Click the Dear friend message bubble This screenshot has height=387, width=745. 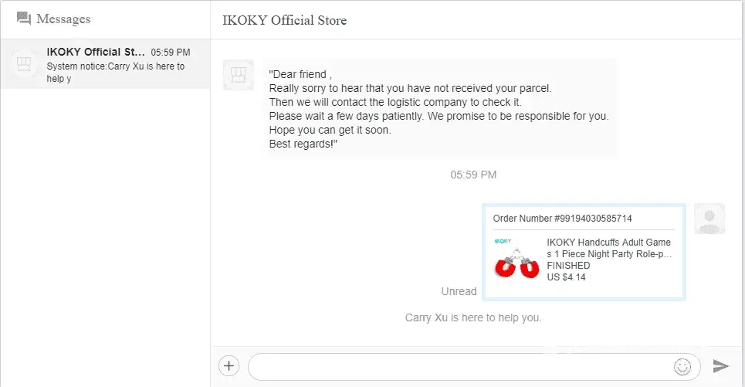tap(439, 109)
